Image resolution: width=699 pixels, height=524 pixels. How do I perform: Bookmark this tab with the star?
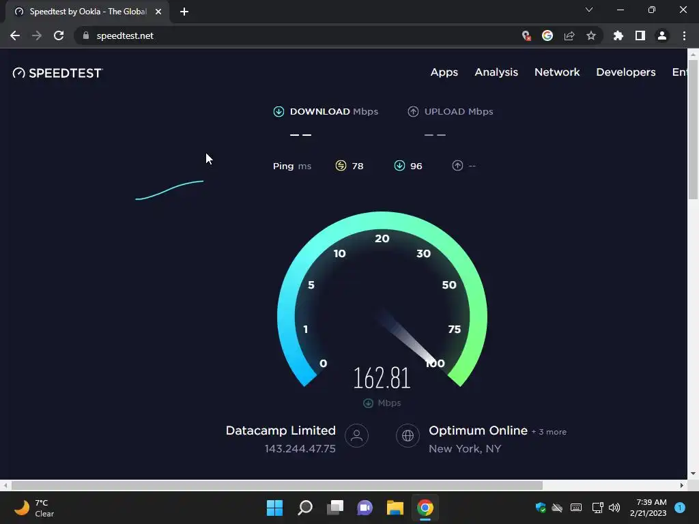click(591, 35)
